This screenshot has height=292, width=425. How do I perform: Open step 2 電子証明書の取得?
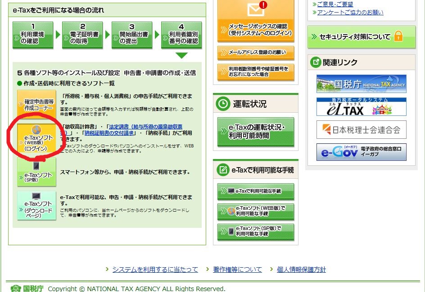[82, 35]
